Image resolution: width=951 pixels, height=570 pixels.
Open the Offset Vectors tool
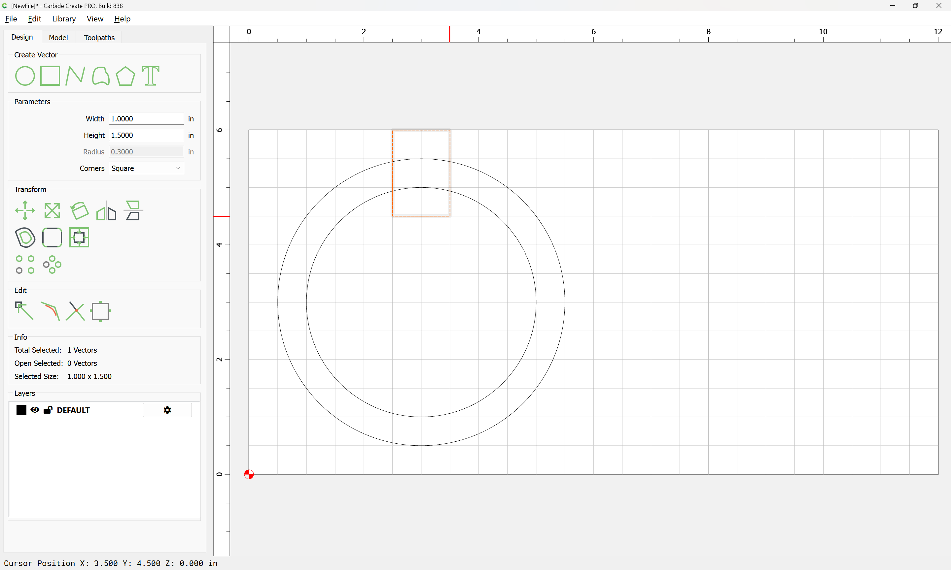coord(25,237)
